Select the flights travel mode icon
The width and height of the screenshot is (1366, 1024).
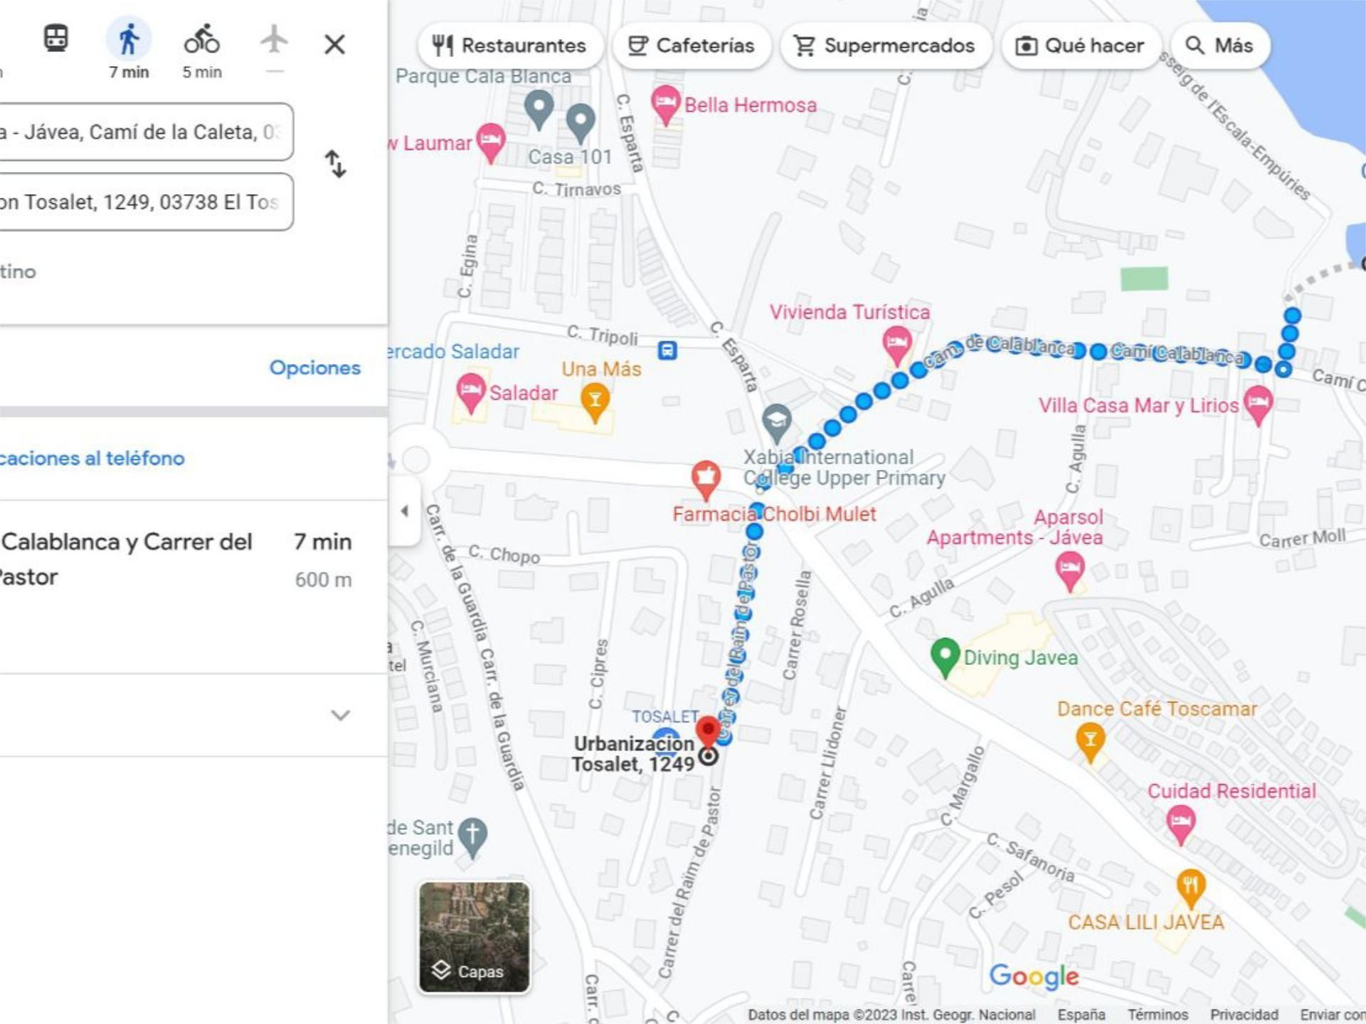(275, 40)
